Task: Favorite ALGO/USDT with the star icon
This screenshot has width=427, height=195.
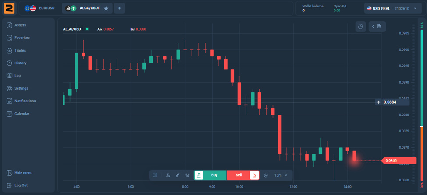Action: 106,8
